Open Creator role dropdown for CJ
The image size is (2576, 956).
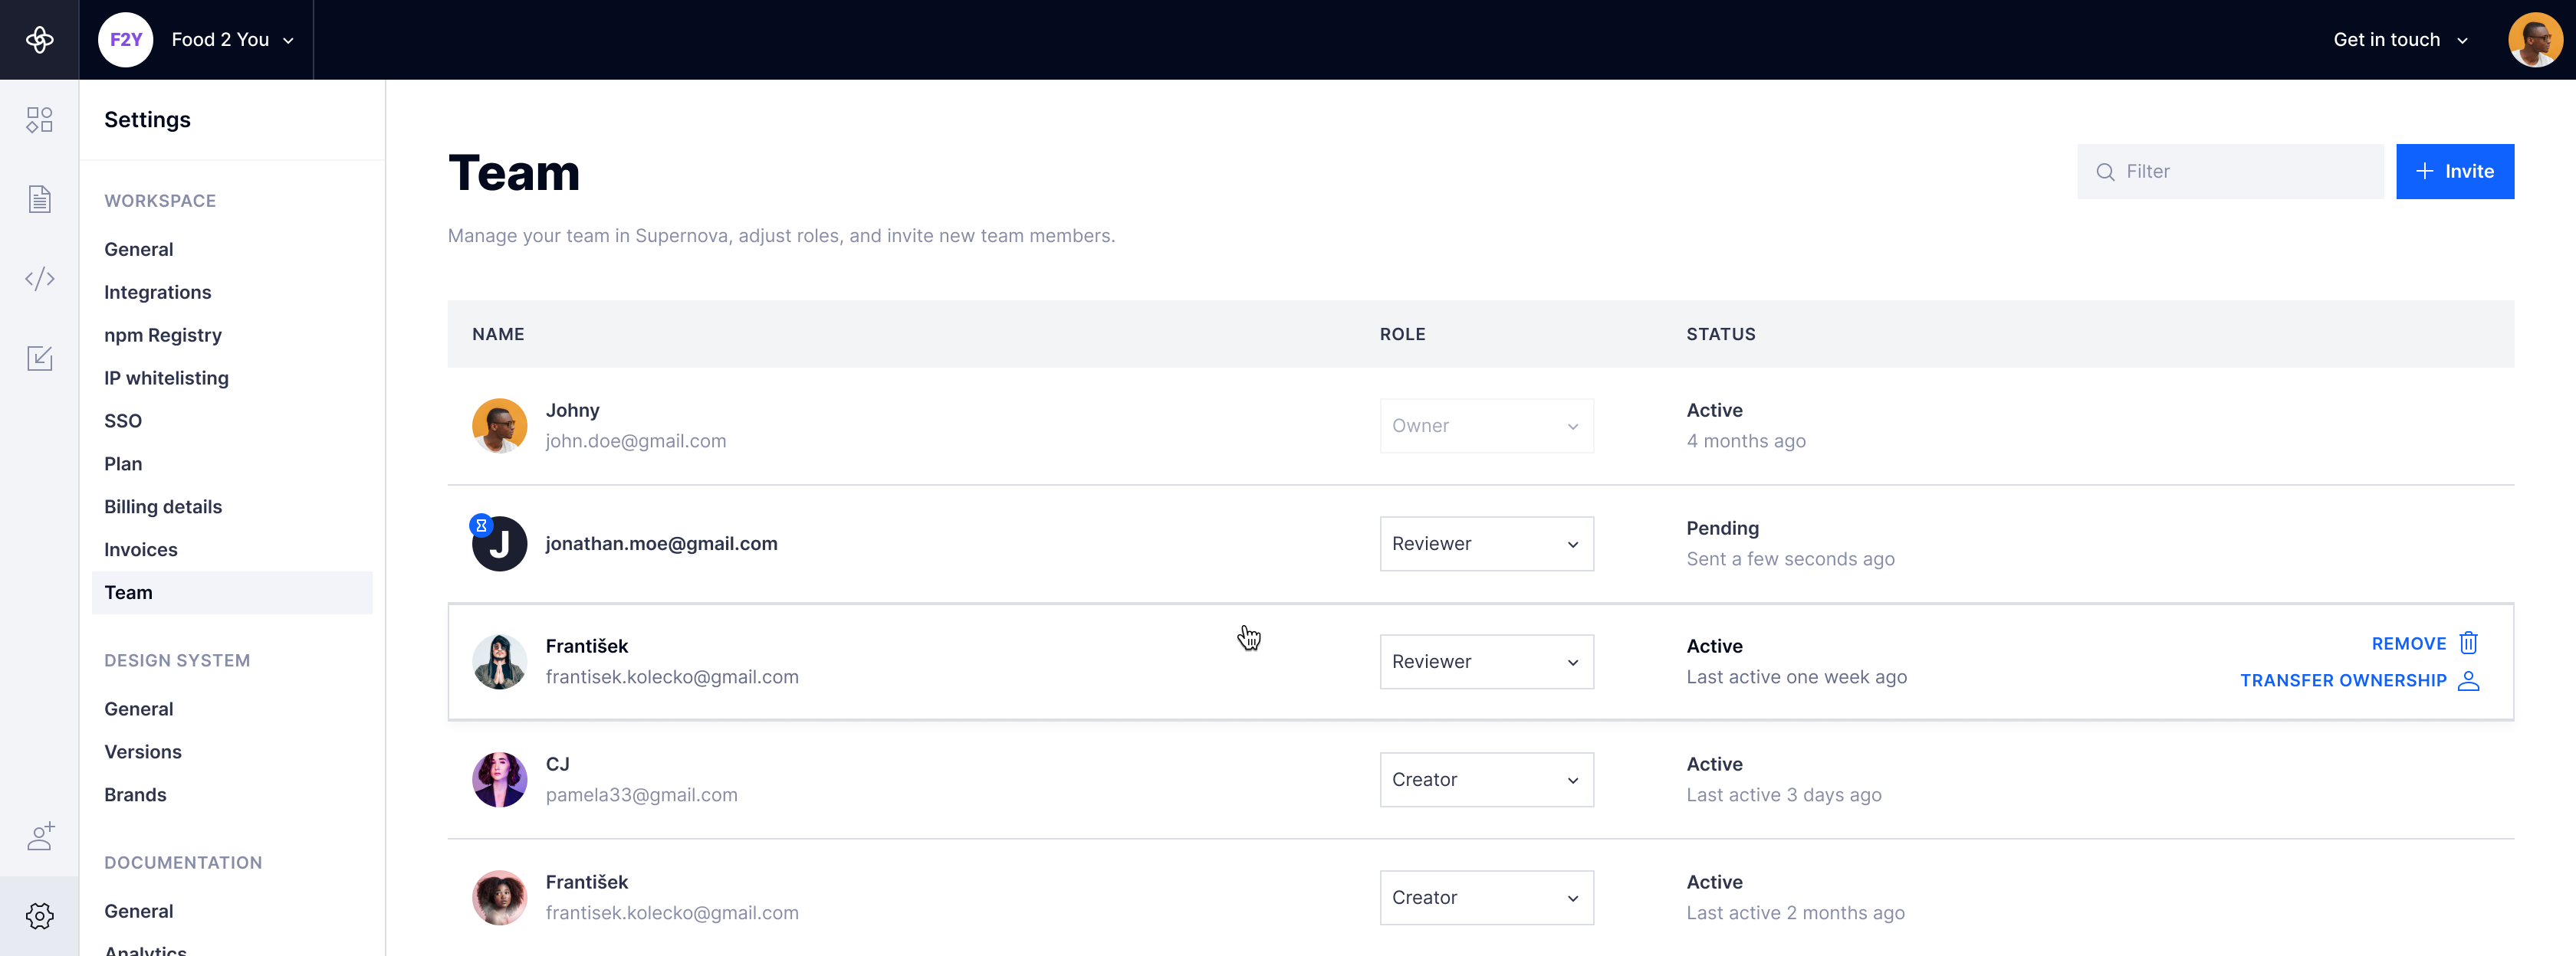pos(1486,779)
